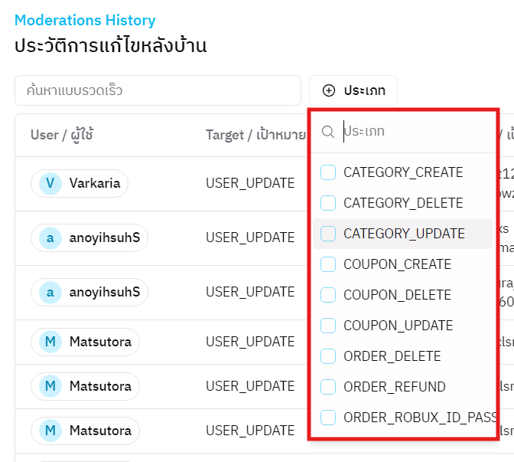
Task: Enable the ORDER_REFUND checkbox
Action: coord(328,387)
